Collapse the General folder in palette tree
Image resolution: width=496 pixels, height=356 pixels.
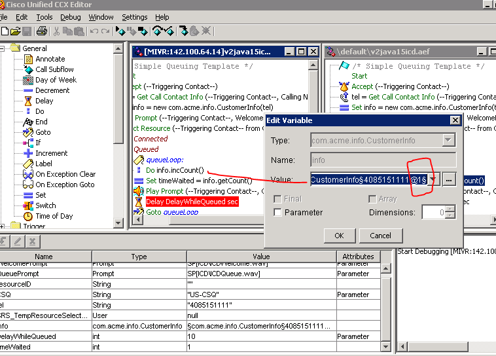pyautogui.click(x=2, y=48)
